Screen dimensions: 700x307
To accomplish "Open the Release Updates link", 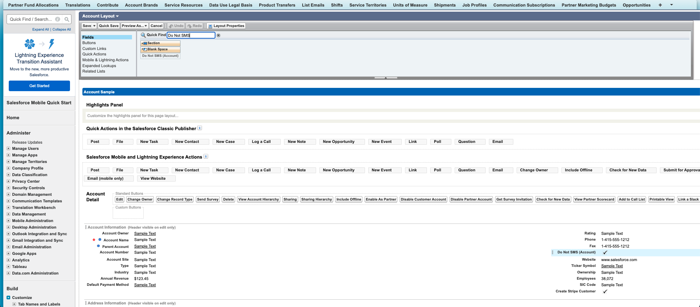I will 27,142.
